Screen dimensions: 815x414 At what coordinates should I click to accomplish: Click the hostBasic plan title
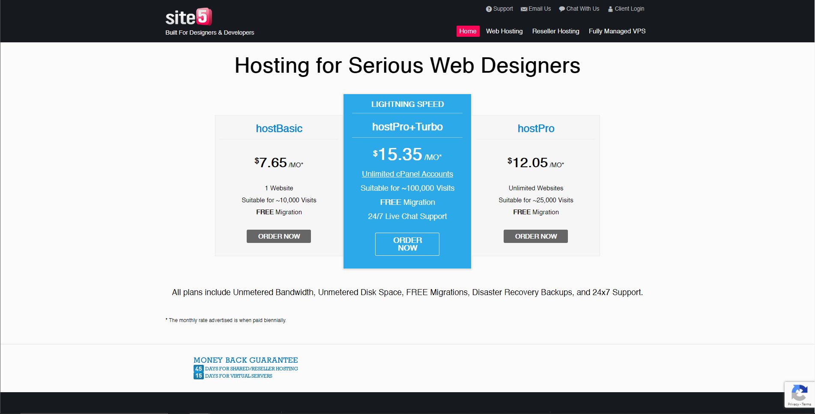279,128
